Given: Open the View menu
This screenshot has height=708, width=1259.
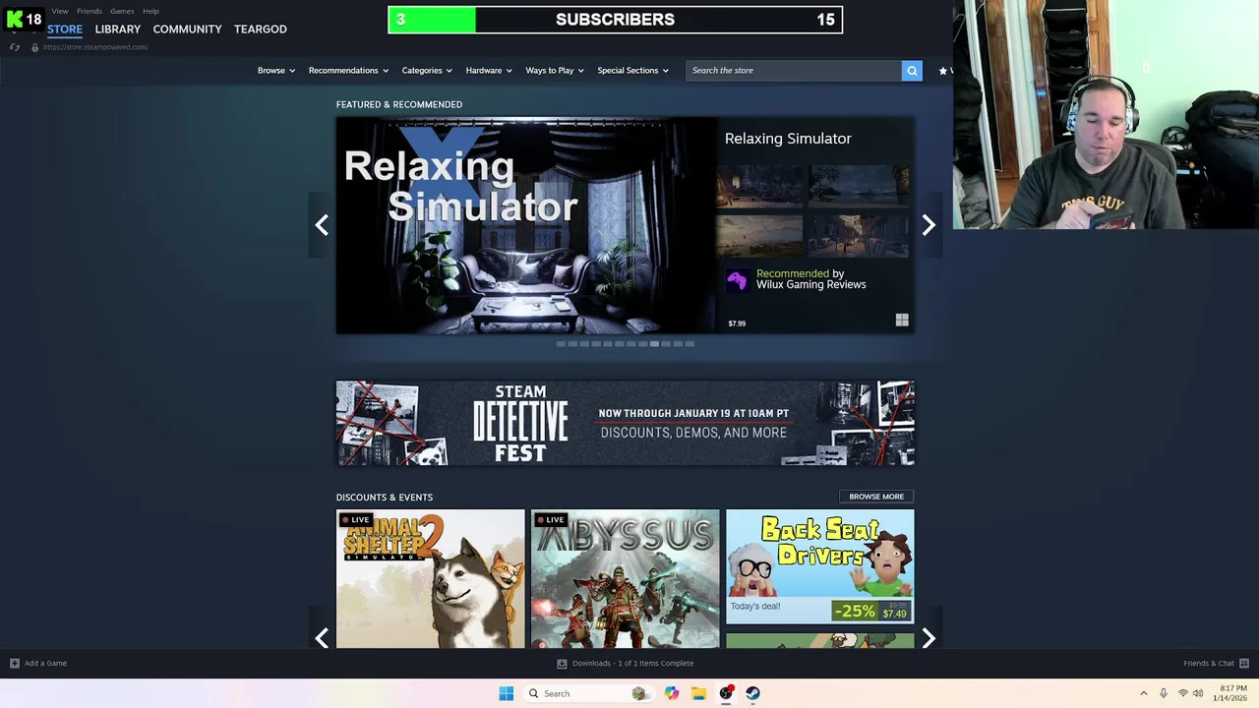Looking at the screenshot, I should (60, 11).
